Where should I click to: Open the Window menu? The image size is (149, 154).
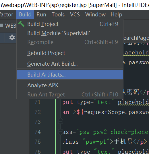coord(95,14)
